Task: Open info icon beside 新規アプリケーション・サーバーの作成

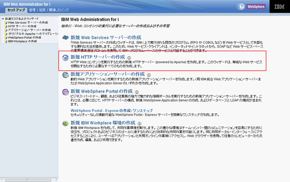Action: click(149, 75)
